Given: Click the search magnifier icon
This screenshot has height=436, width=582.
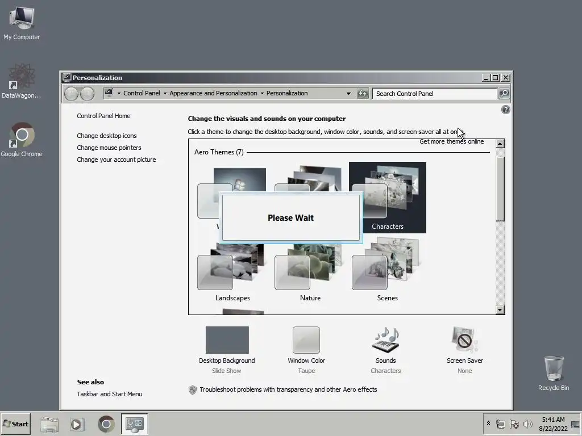Looking at the screenshot, I should click(x=504, y=94).
